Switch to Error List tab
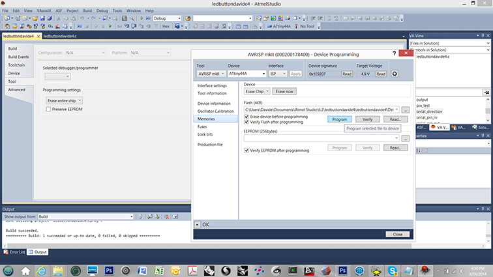The height and width of the screenshot is (277, 493). [x=14, y=252]
